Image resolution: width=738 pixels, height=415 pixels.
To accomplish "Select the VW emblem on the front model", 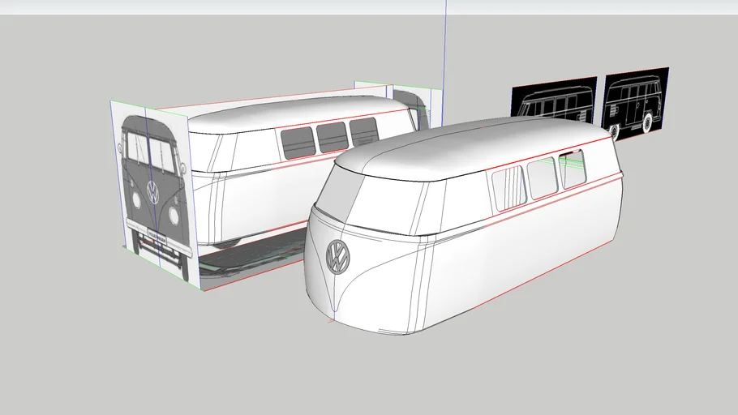I will pyautogui.click(x=338, y=256).
